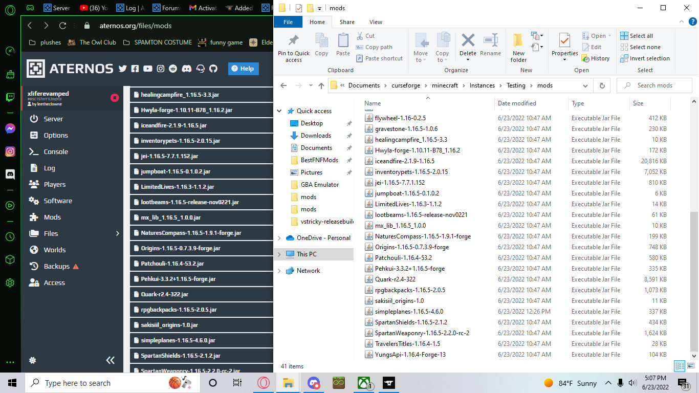699x393 pixels.
Task: Click Select all in the ribbon
Action: point(637,36)
